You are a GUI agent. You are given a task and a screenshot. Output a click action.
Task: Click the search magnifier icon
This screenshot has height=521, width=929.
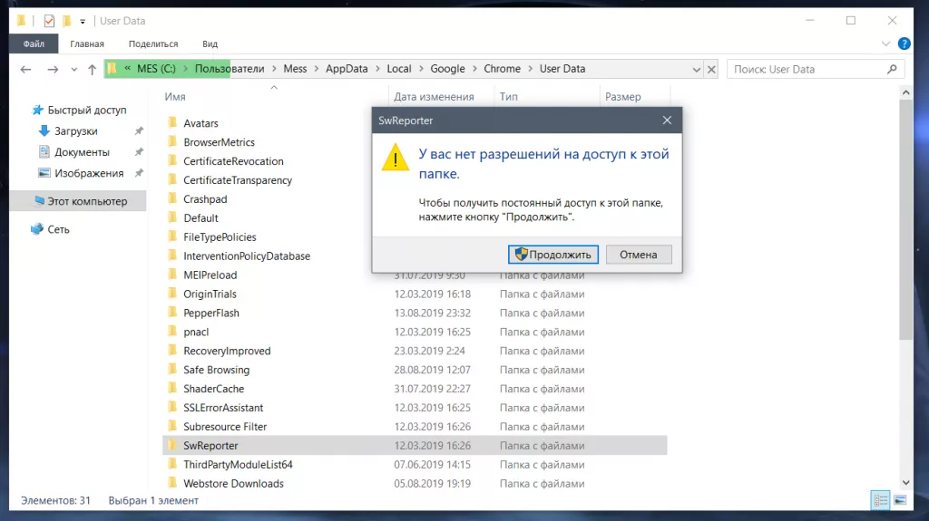[892, 69]
